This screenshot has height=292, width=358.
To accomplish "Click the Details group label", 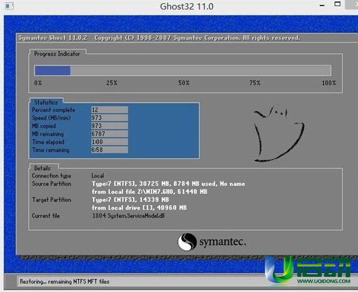I will pyautogui.click(x=42, y=168).
